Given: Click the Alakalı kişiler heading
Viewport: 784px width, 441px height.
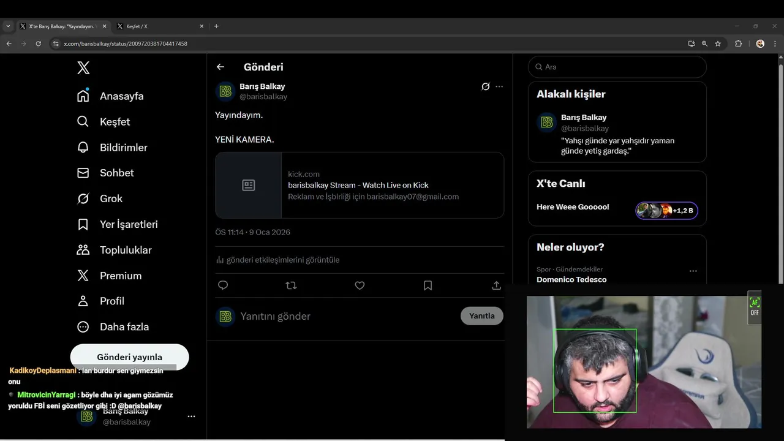Looking at the screenshot, I should pyautogui.click(x=571, y=94).
